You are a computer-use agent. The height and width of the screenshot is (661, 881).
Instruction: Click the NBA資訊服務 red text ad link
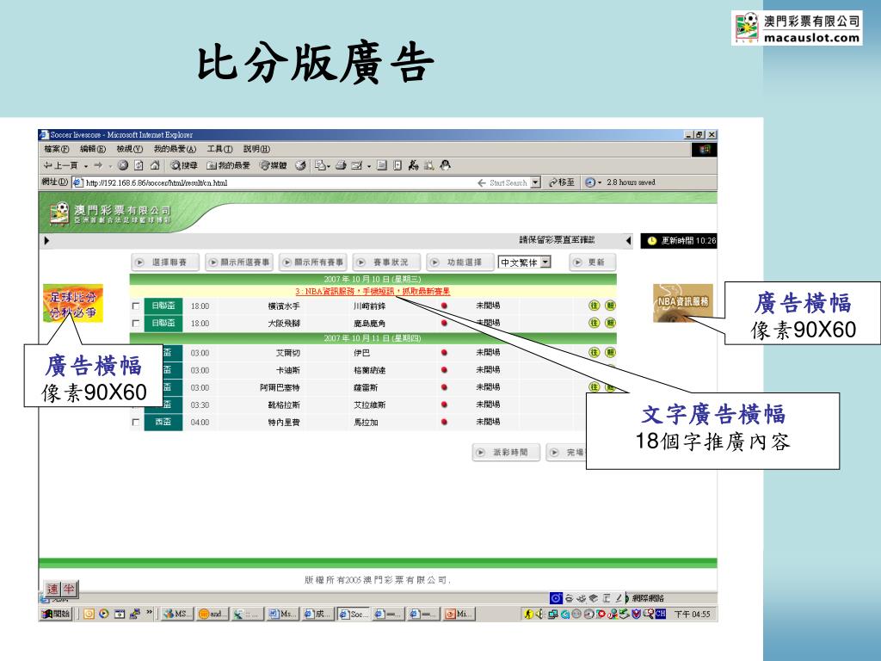pos(373,291)
